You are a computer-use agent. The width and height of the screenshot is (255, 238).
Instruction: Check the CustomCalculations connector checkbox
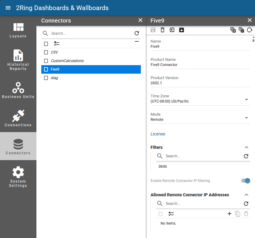point(46,61)
